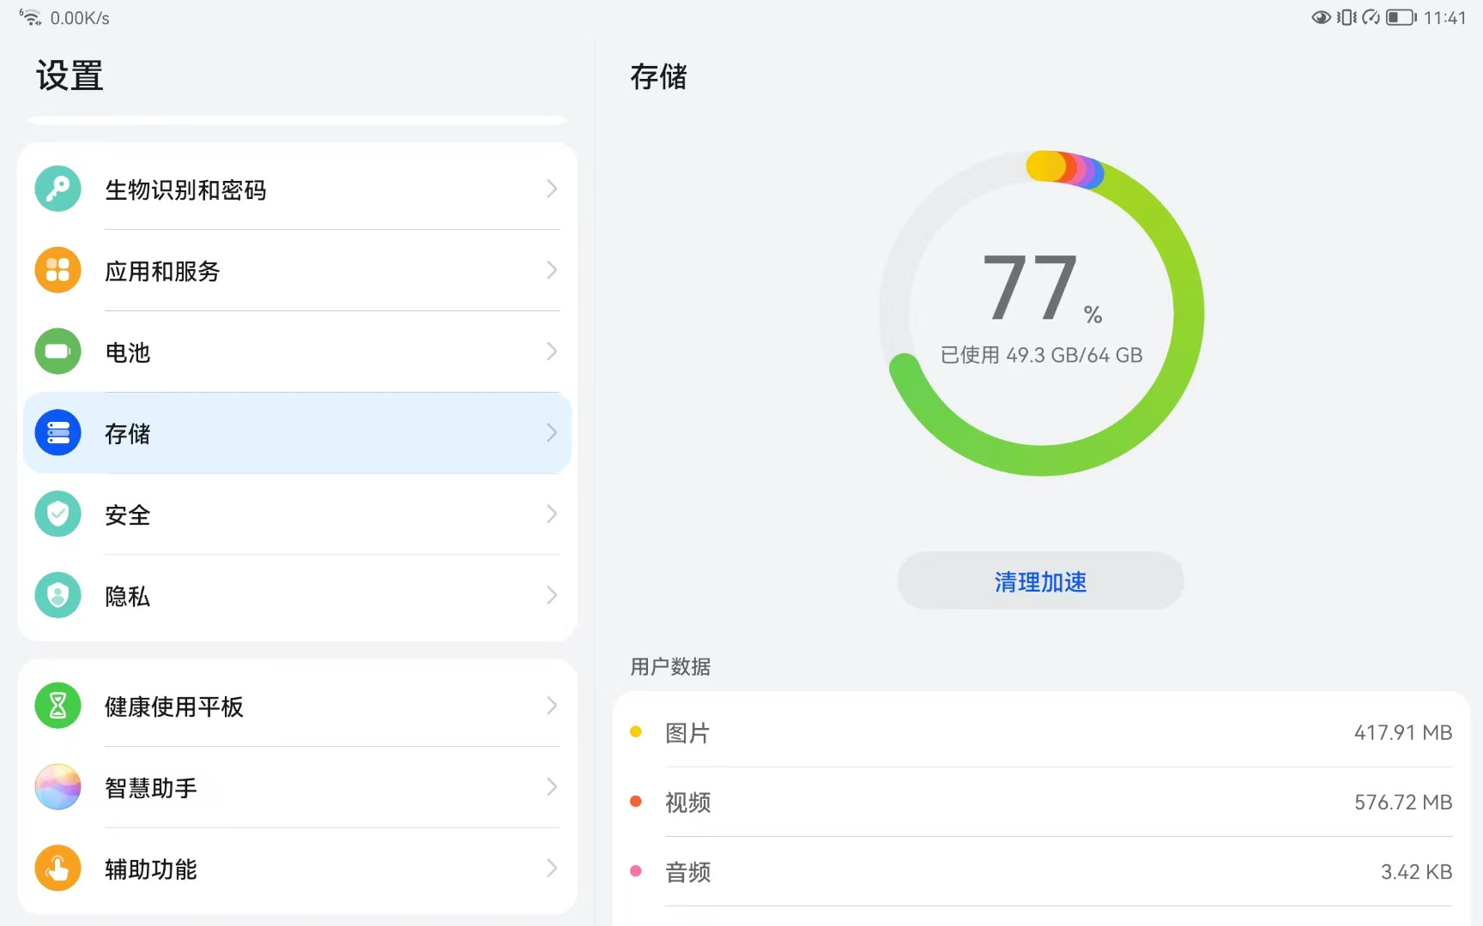Click the blue storage icon

point(58,433)
